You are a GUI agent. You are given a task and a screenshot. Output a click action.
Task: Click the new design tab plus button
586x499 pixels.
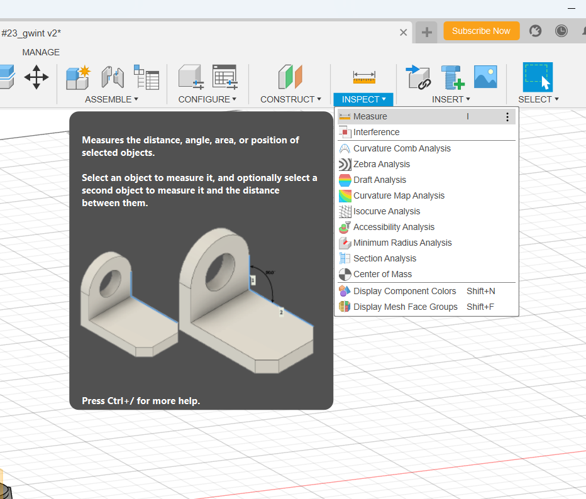[427, 32]
